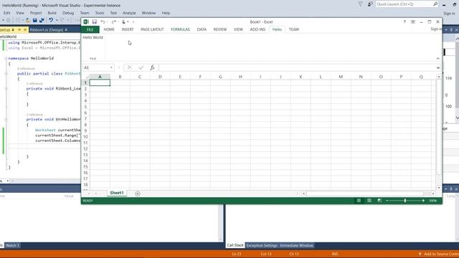Open FORMULAS ribbon tab
Screen dimensions: 459x258
point(180,29)
